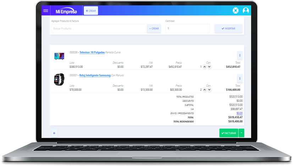Decrease quantity of Televisor 18 Pulgadas
This screenshot has height=166, width=293.
point(209,67)
